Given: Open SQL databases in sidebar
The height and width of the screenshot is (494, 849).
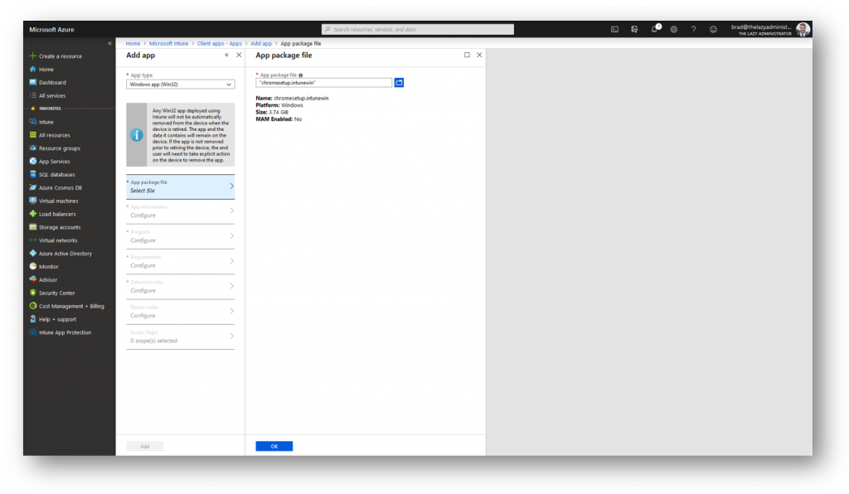Looking at the screenshot, I should coord(52,174).
